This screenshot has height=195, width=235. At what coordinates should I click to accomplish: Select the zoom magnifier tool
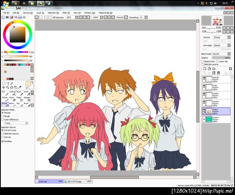[8, 87]
